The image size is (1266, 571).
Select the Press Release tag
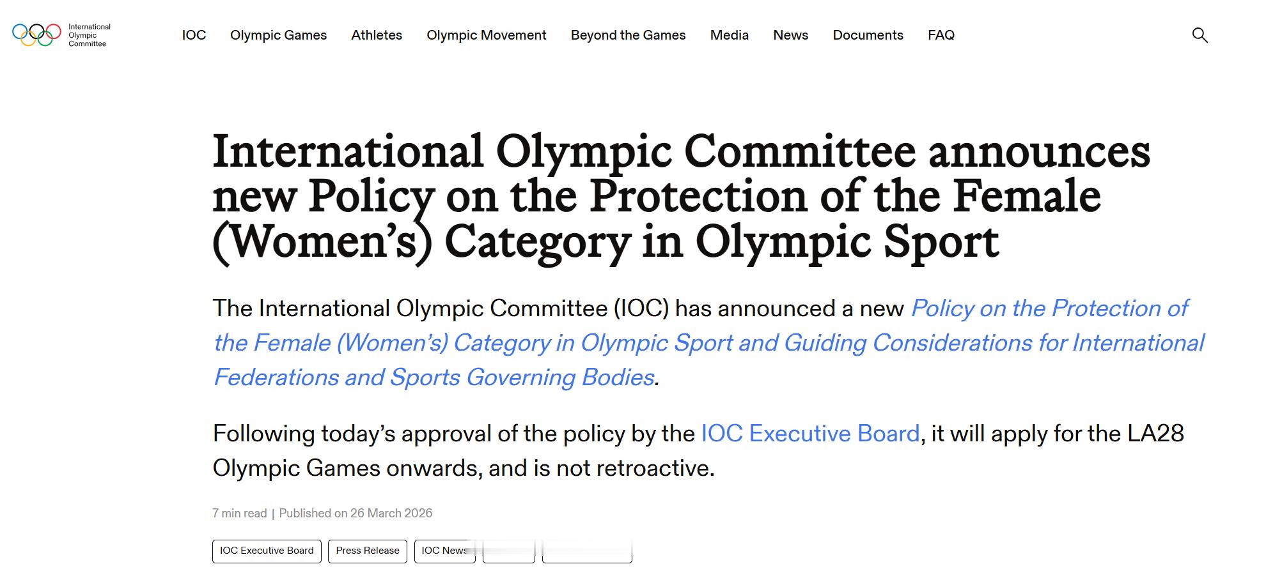click(x=368, y=551)
